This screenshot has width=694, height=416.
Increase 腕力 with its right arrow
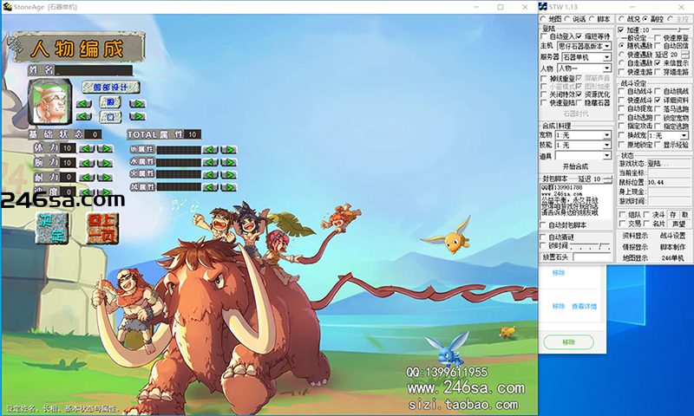coord(105,163)
